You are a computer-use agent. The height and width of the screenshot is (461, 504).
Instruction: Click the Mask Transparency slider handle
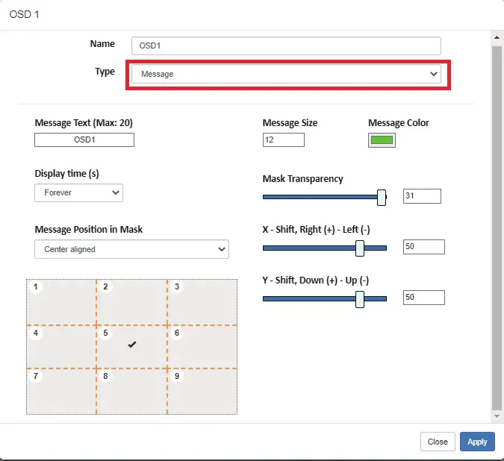tap(382, 197)
